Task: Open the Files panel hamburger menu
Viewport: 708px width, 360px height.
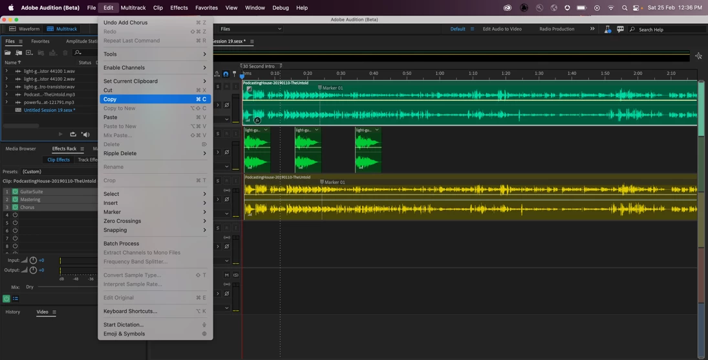Action: 20,41
